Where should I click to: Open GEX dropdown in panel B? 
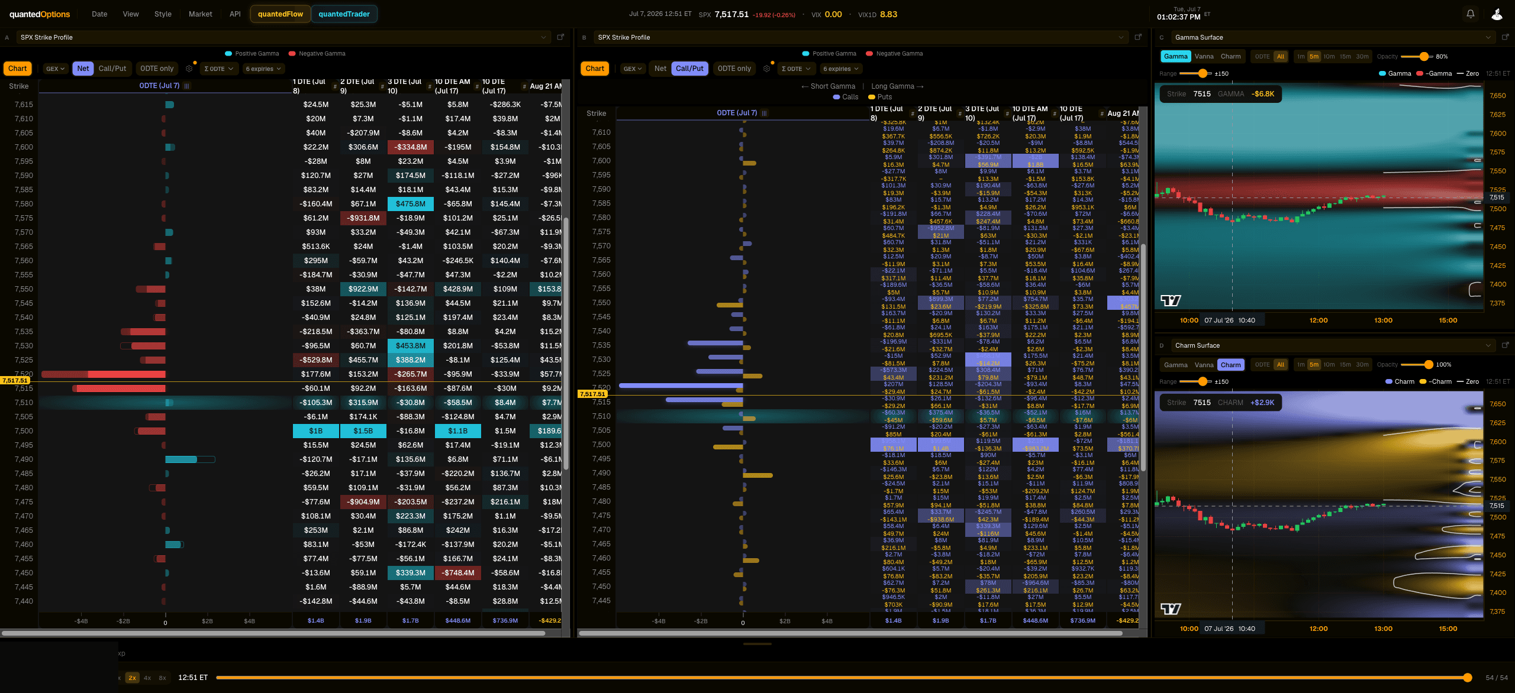633,69
